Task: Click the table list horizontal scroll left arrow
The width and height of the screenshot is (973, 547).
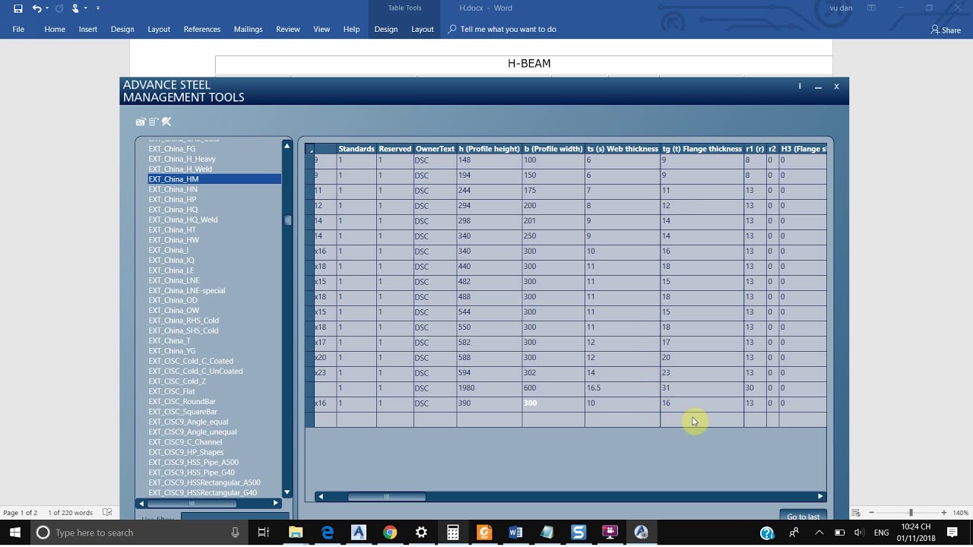Action: (141, 503)
